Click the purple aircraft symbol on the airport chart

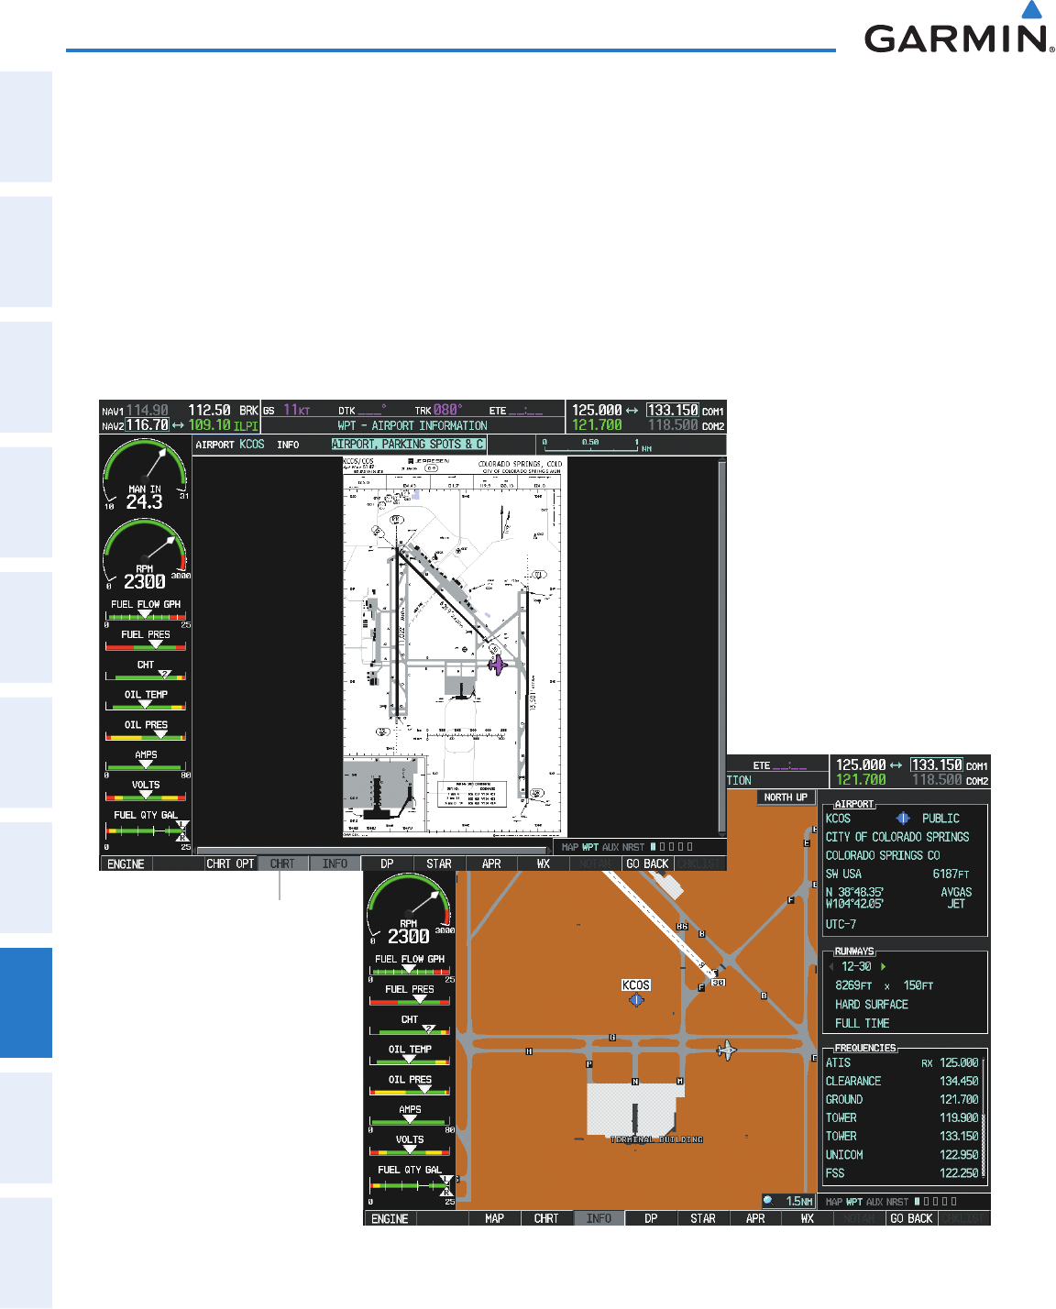click(497, 664)
